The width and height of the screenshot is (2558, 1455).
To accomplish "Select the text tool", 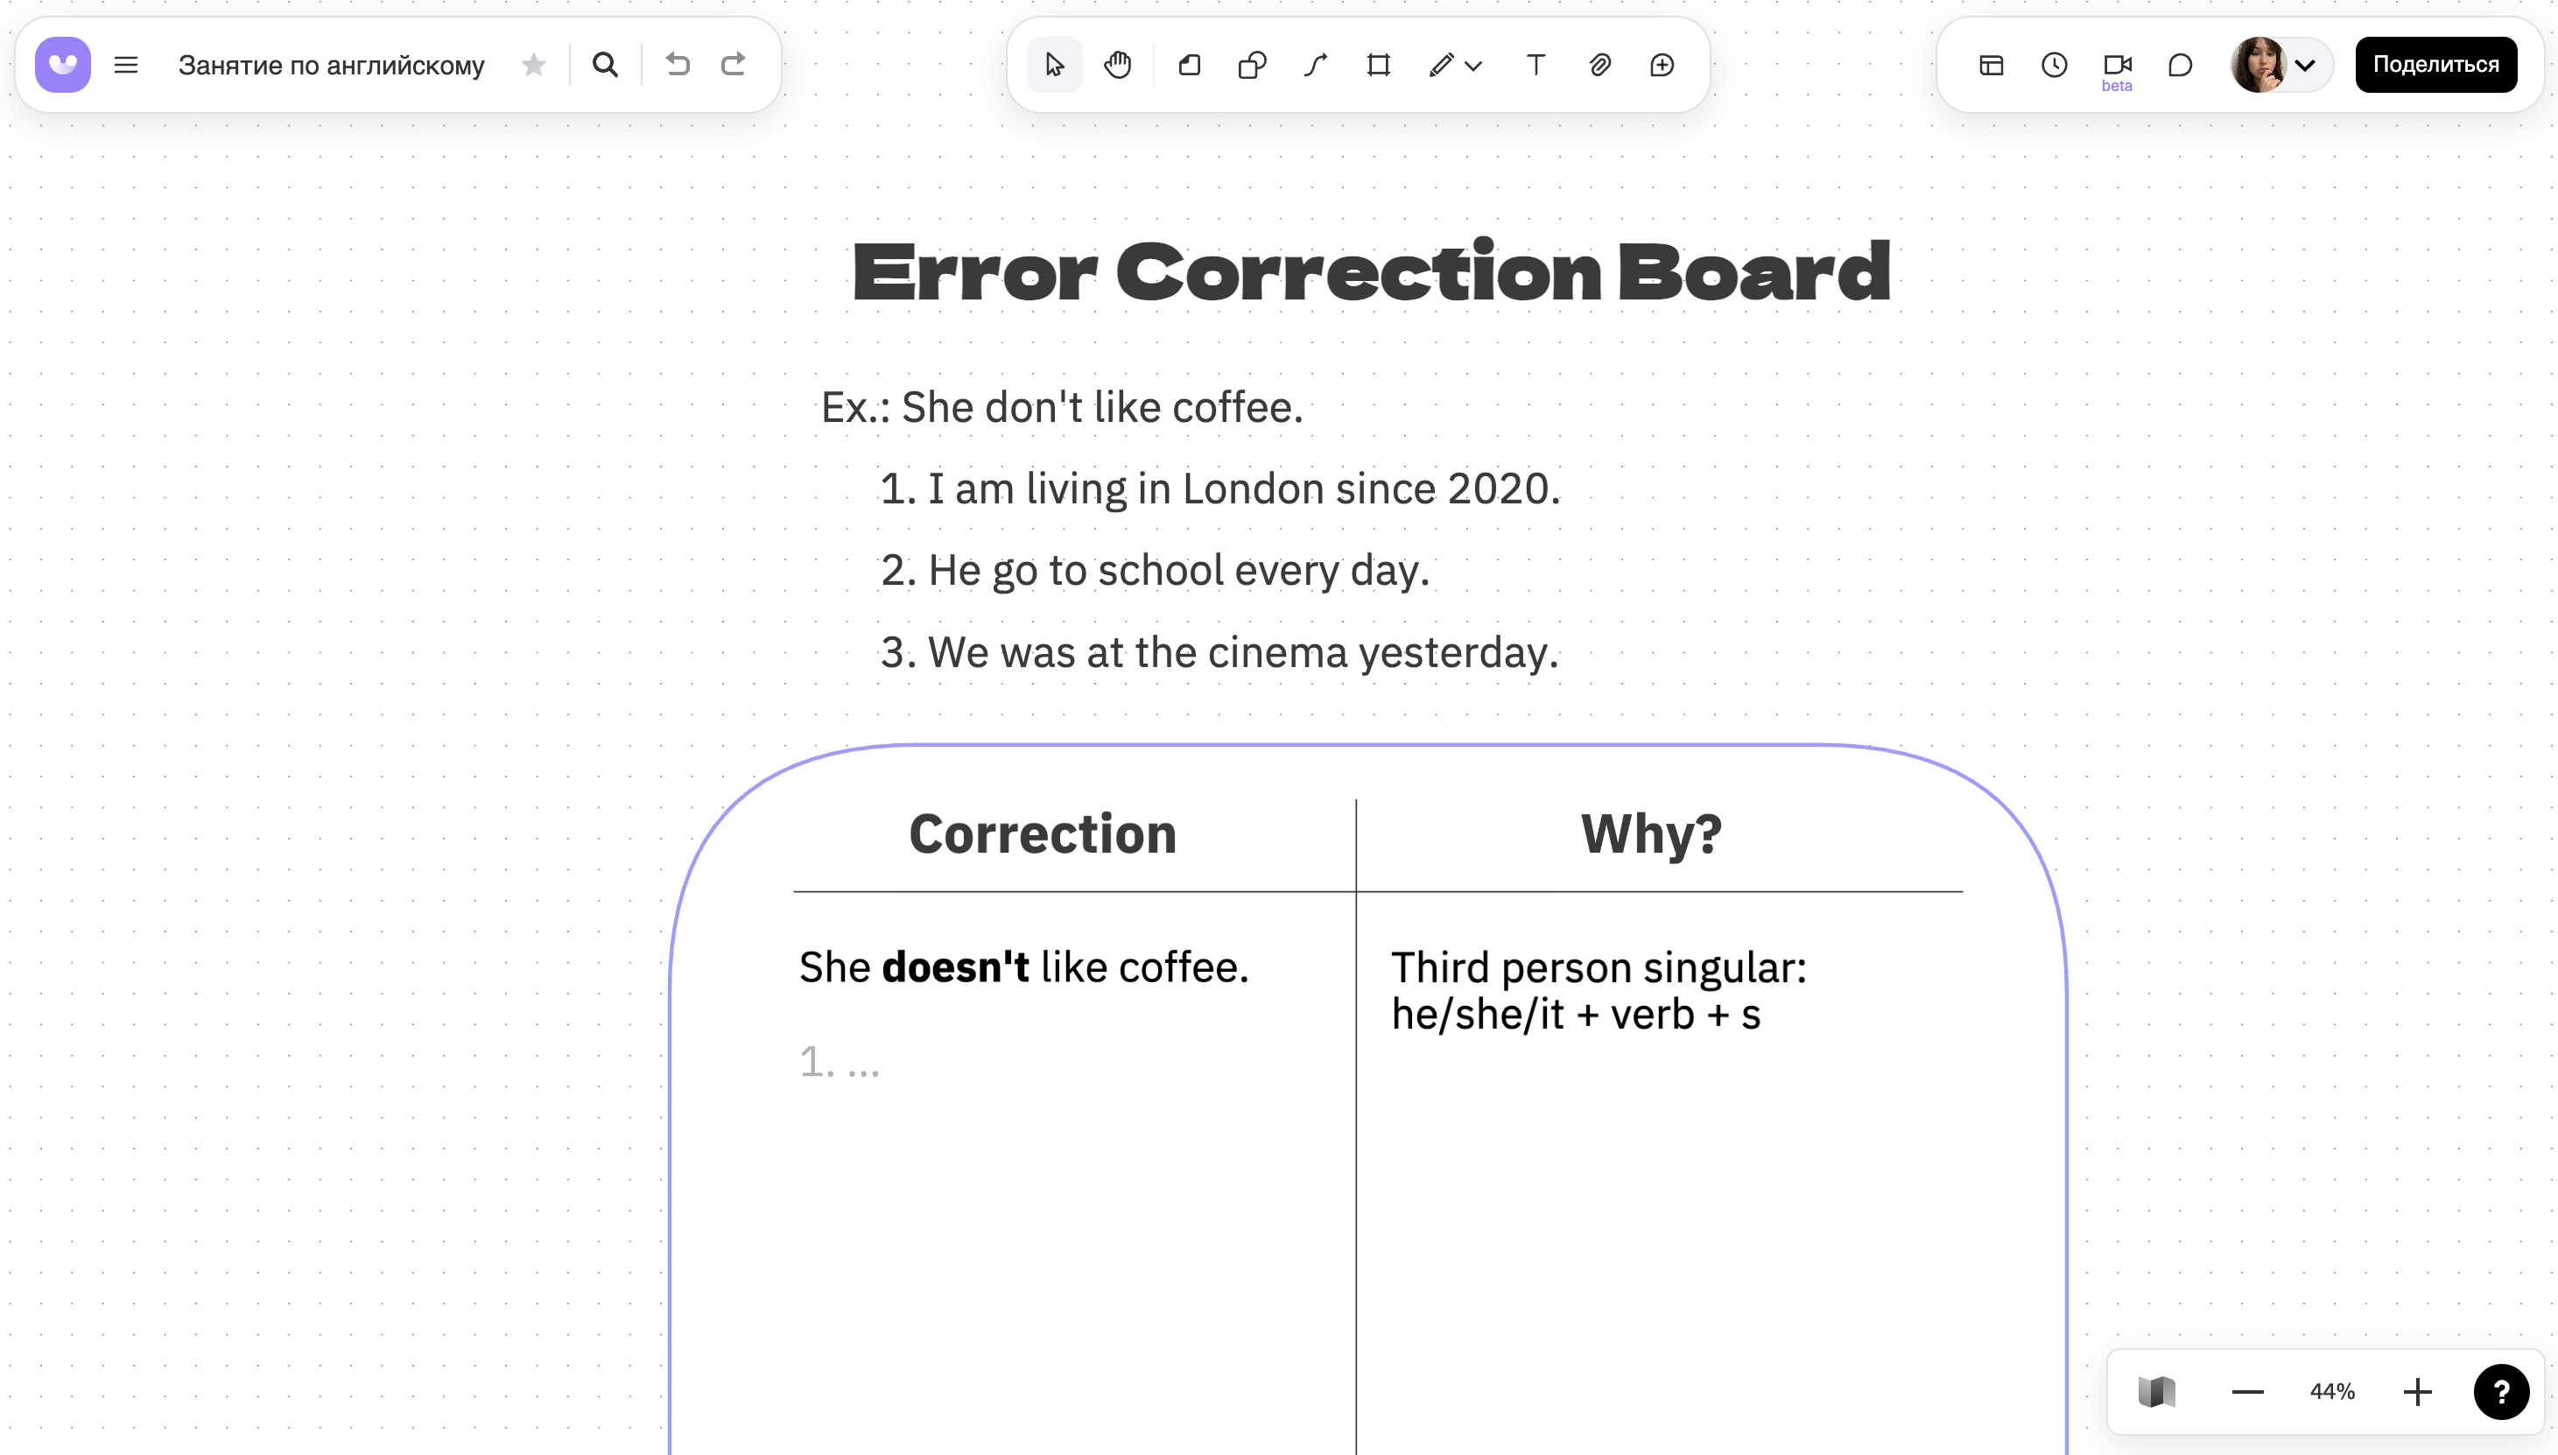I will (1536, 65).
